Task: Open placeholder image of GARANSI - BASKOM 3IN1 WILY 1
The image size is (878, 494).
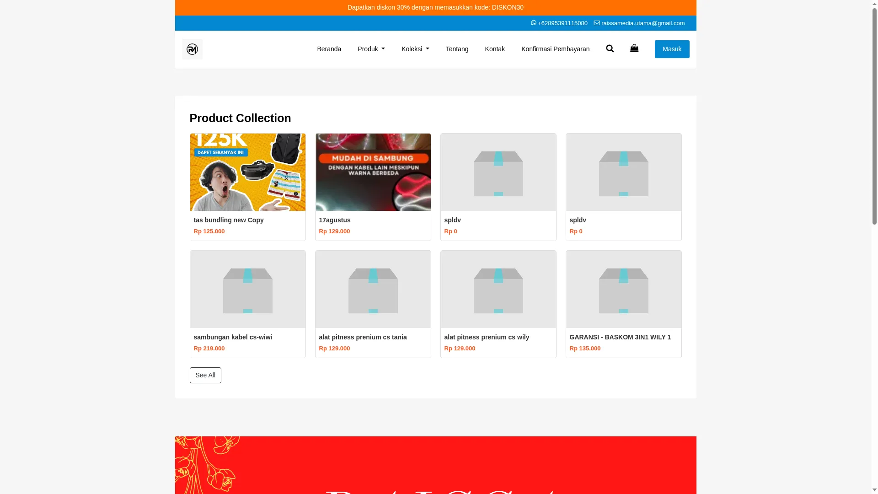Action: click(623, 289)
